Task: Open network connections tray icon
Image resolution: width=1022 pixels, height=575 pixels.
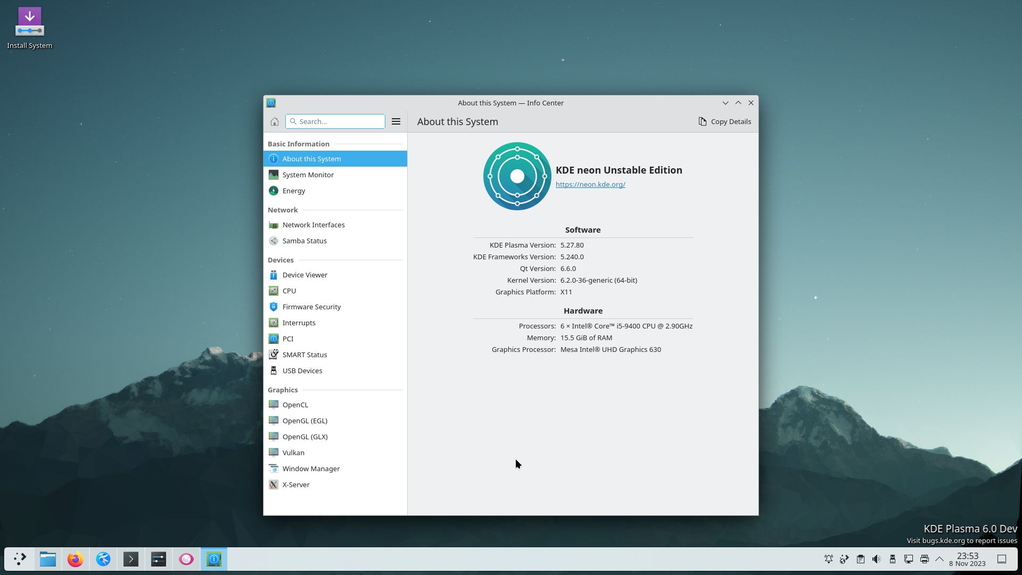Action: coord(909,559)
